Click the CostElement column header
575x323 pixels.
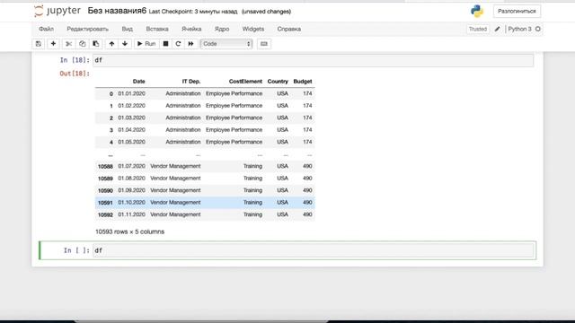(245, 82)
